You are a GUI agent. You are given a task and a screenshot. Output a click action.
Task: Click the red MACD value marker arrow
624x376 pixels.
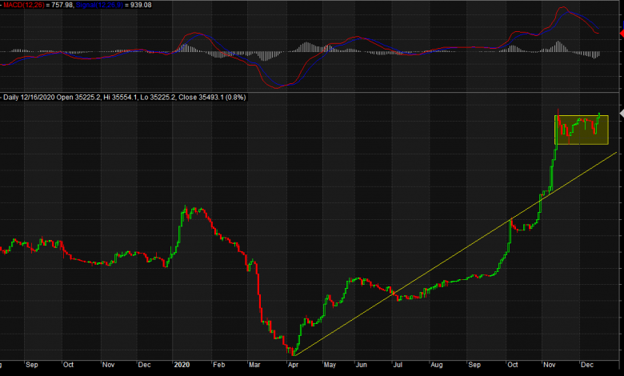tap(619, 34)
